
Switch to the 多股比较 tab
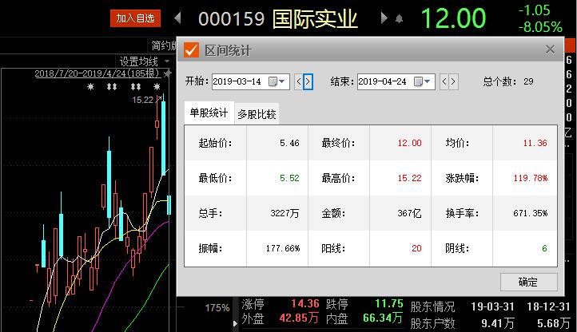(x=257, y=114)
